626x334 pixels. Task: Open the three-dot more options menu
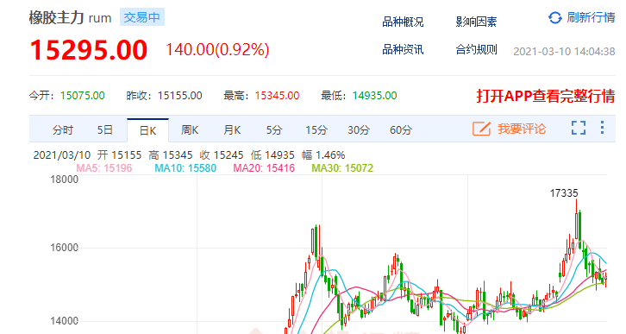pyautogui.click(x=602, y=128)
